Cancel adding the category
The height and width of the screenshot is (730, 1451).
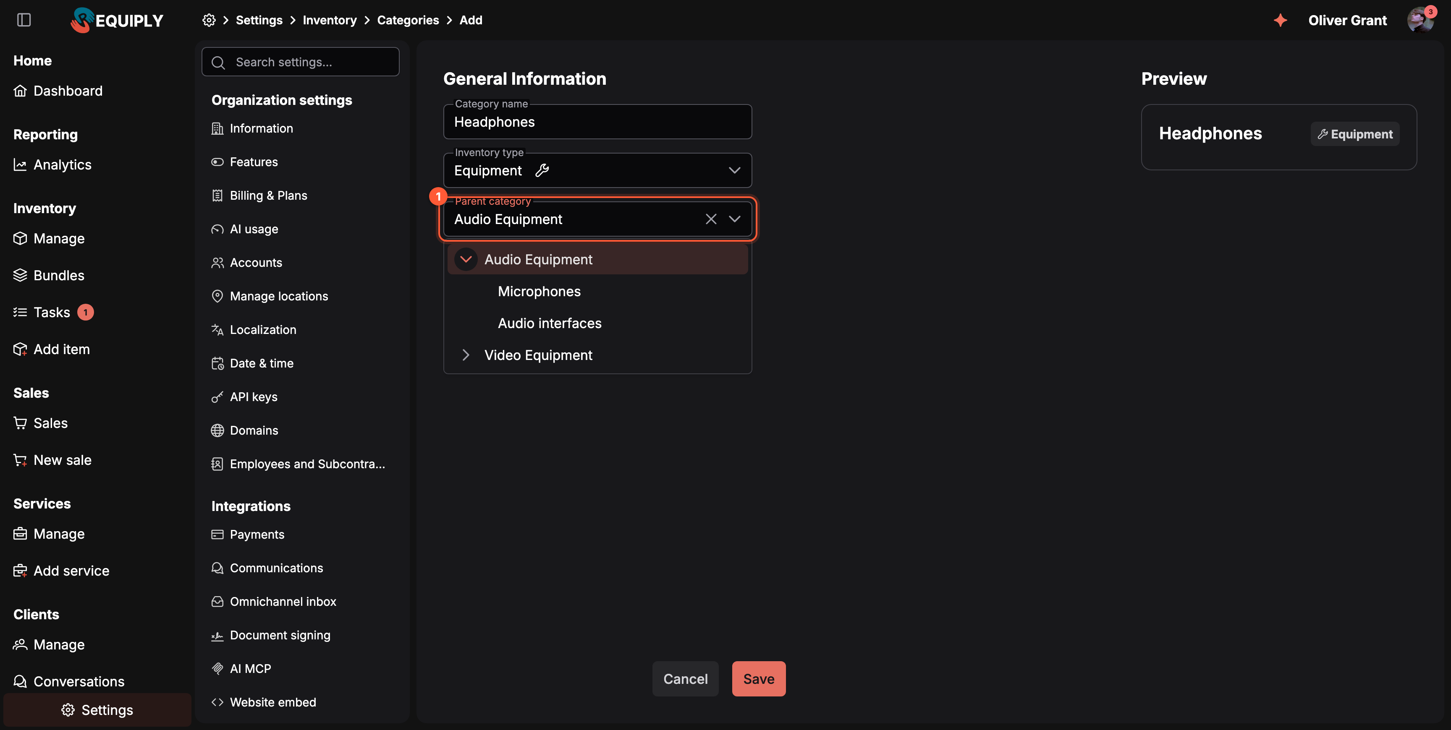(686, 679)
